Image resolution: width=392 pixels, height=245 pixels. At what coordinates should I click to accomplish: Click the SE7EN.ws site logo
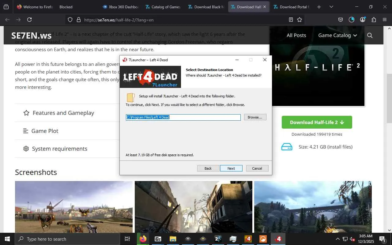click(31, 36)
